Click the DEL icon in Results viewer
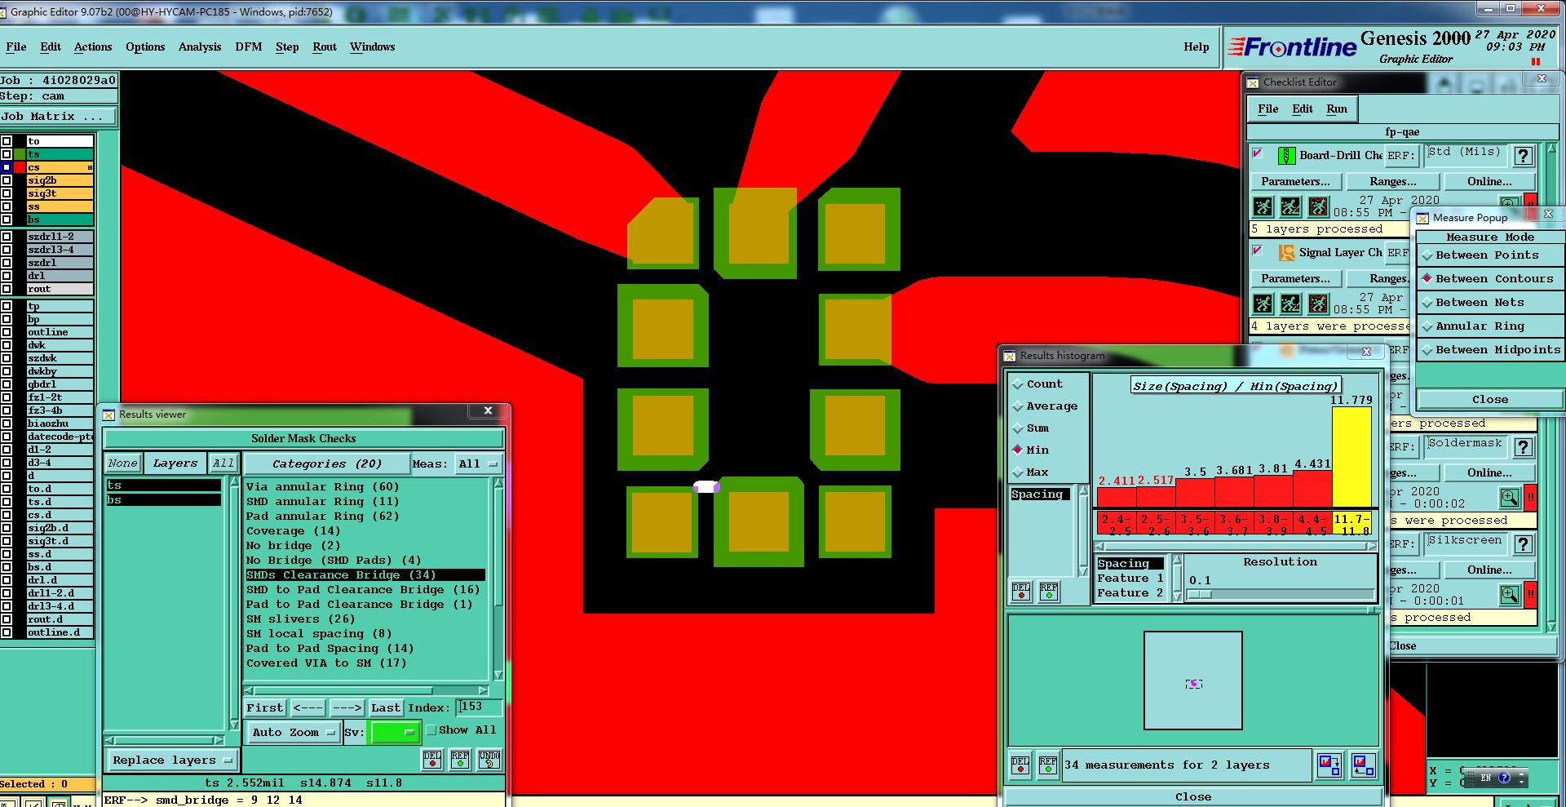The image size is (1566, 807). point(432,759)
